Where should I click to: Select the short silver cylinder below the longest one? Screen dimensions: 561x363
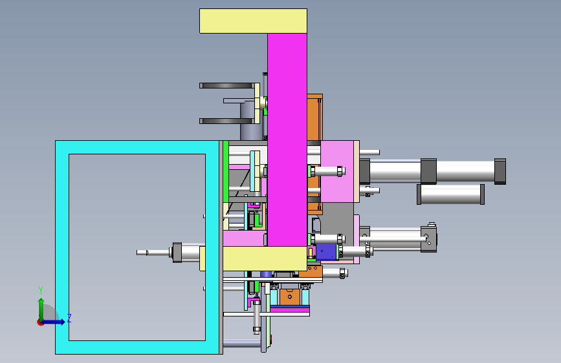click(450, 194)
